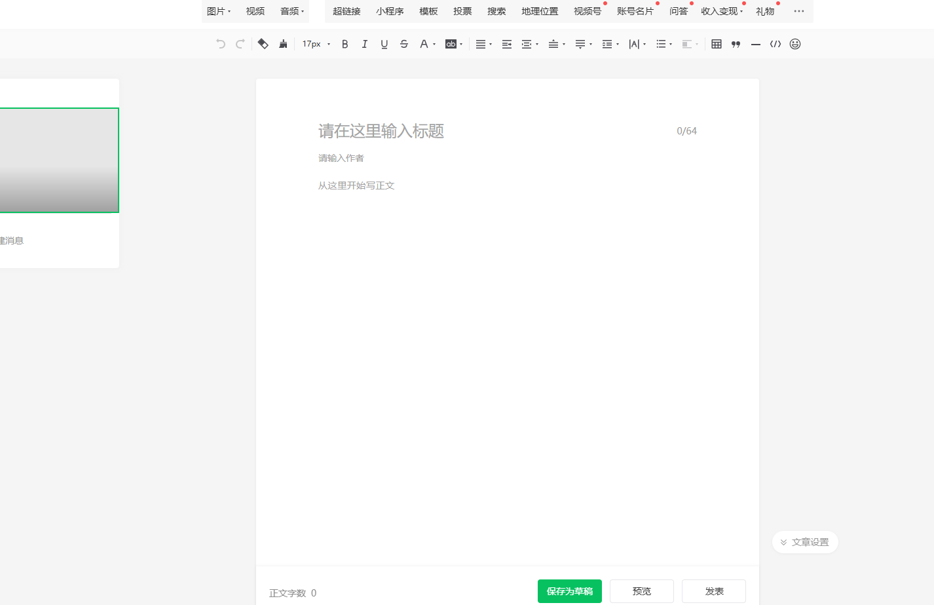Image resolution: width=934 pixels, height=605 pixels.
Task: Open the emoji picker smiley icon
Action: pyautogui.click(x=795, y=44)
